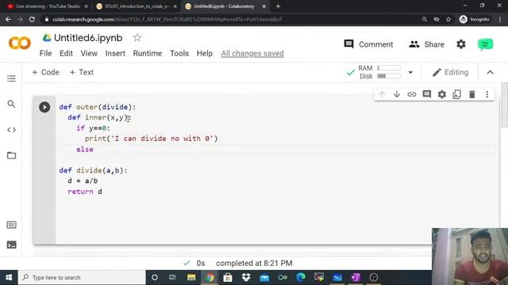This screenshot has width=508, height=285.
Task: Open the Edit menu
Action: pos(66,53)
